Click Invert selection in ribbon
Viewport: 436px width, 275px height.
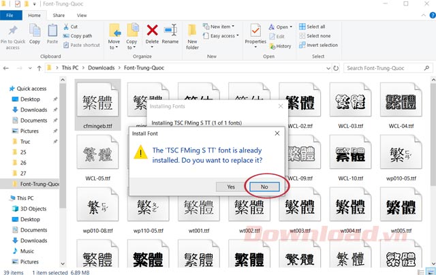click(318, 45)
